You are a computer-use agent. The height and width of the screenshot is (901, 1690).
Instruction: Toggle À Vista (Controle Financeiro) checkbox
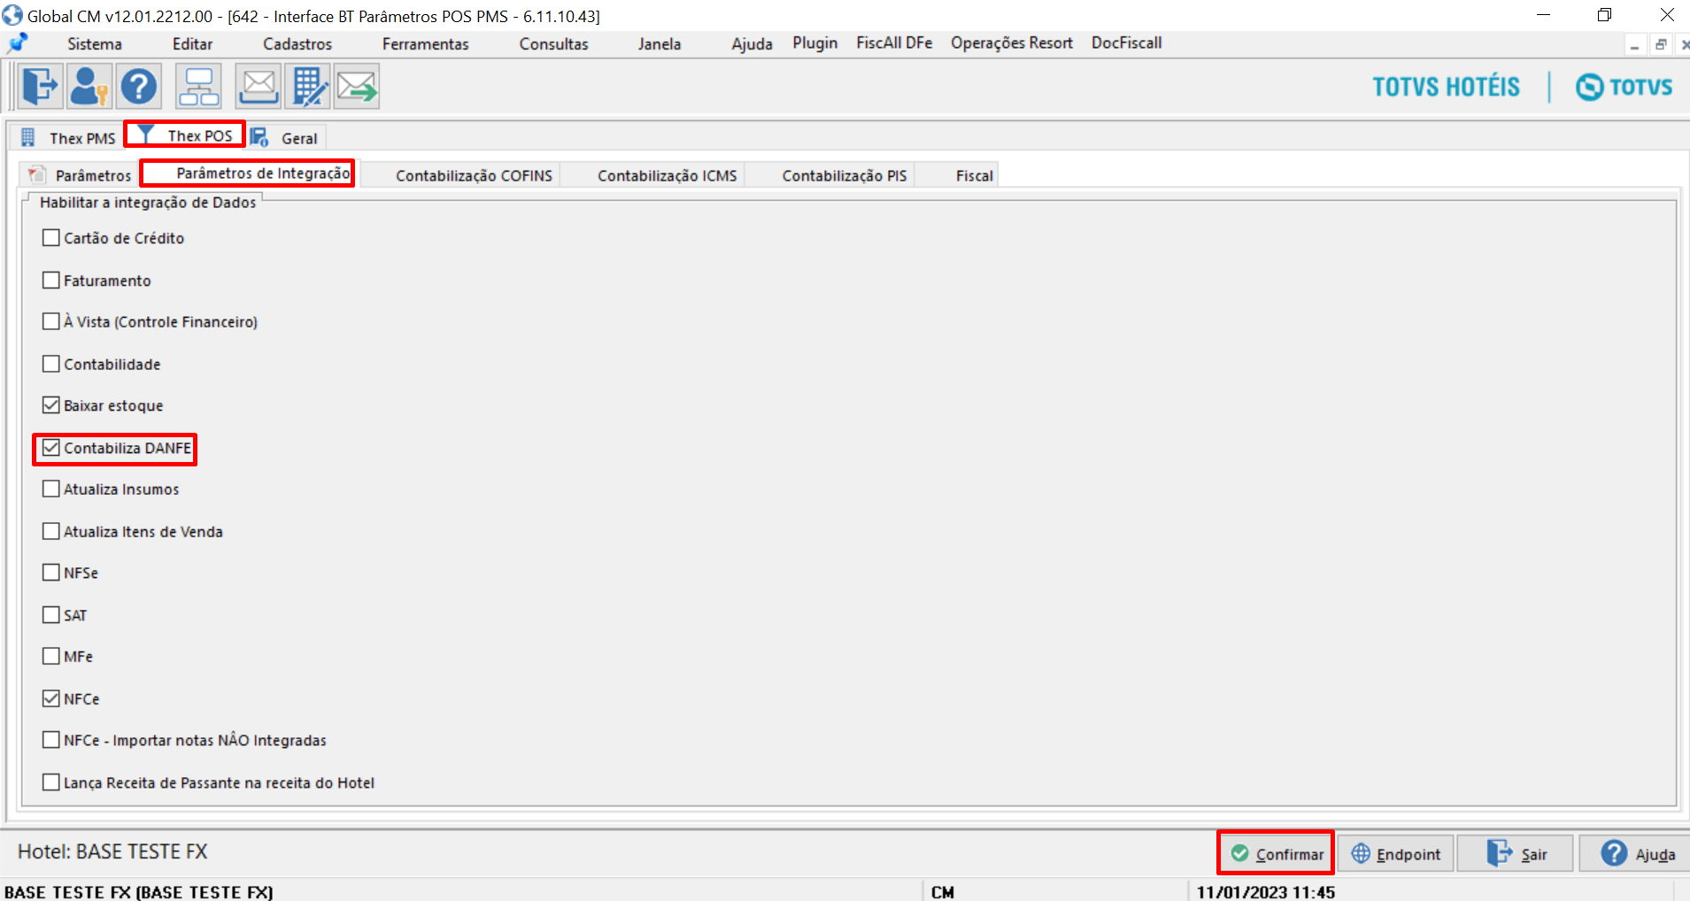(x=51, y=321)
